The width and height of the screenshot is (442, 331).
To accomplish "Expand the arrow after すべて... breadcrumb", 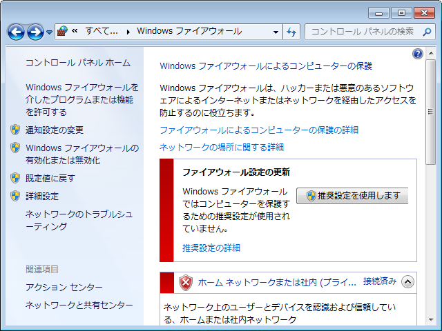I will pos(128,32).
